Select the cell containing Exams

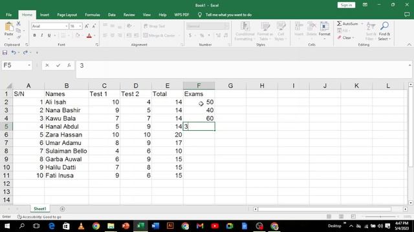tap(199, 94)
